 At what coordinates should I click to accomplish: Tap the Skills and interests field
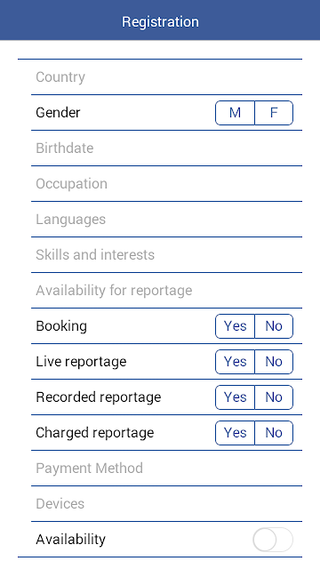tap(166, 255)
